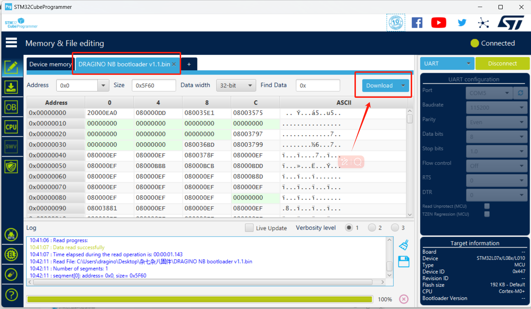Viewport: 531px width, 309px height.
Task: Open the security shield icon
Action: 11,166
